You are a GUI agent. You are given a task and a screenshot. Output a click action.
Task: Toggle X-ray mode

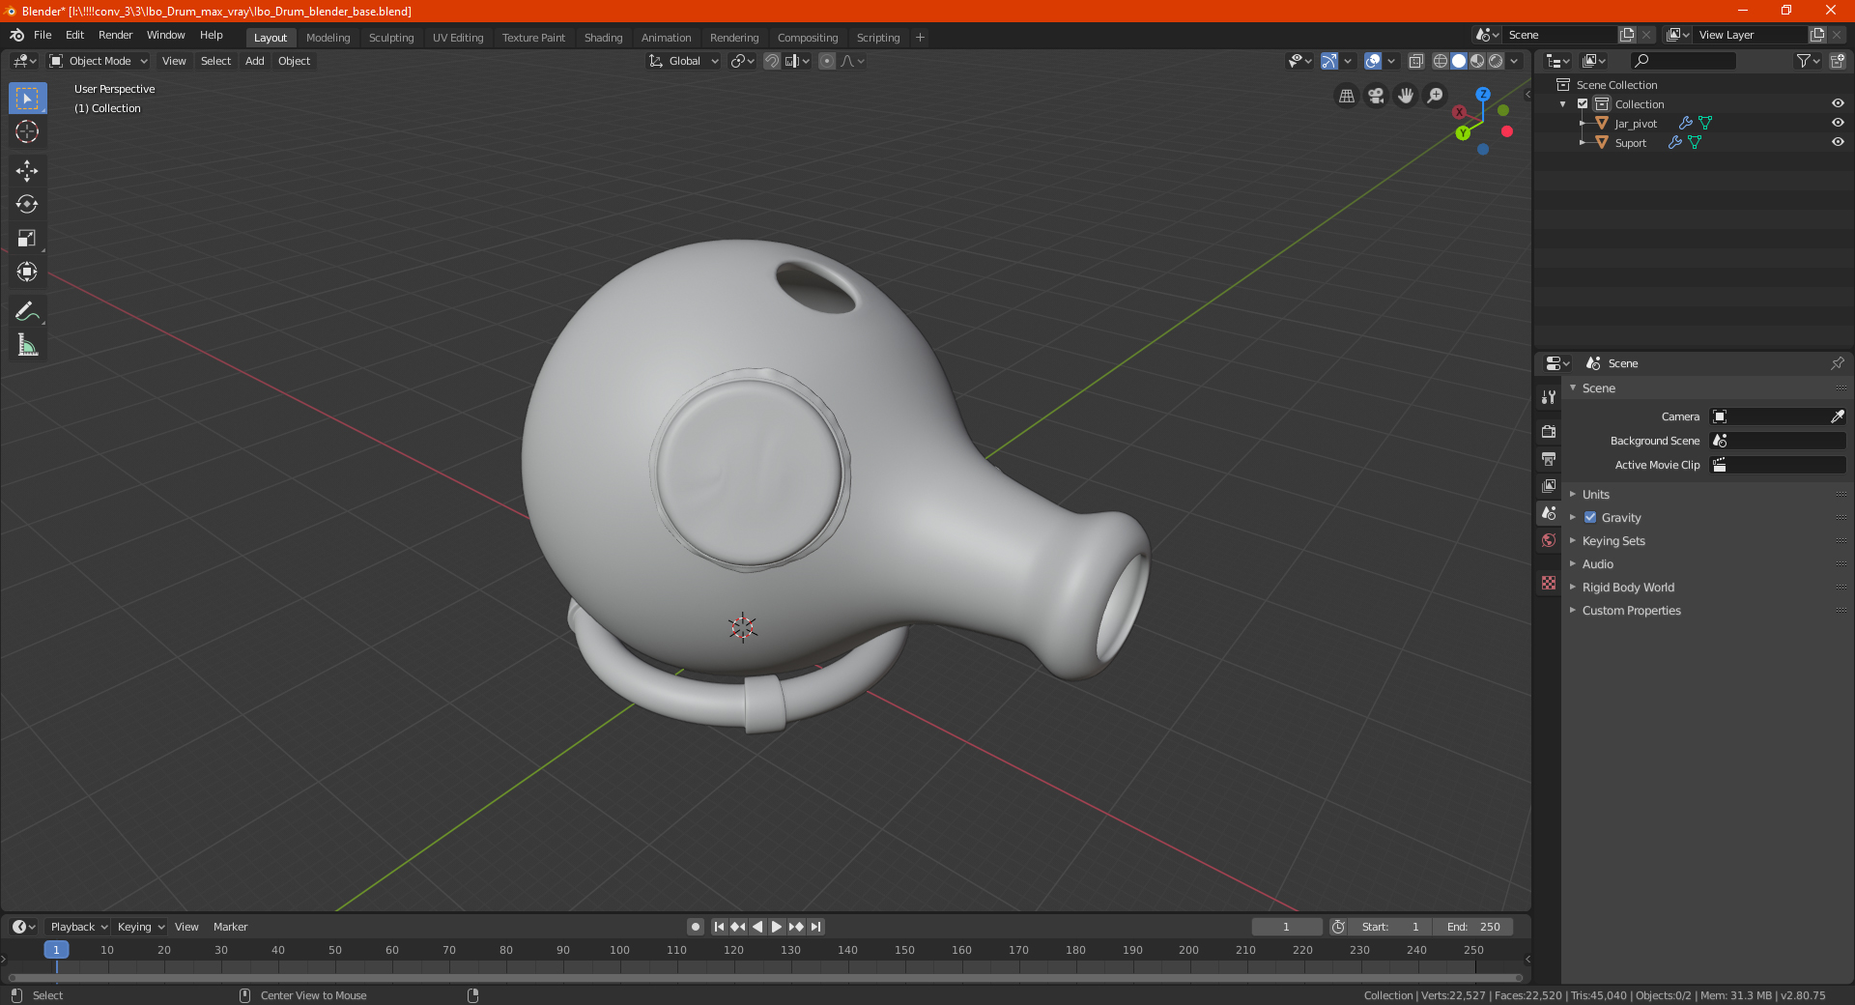1416,61
